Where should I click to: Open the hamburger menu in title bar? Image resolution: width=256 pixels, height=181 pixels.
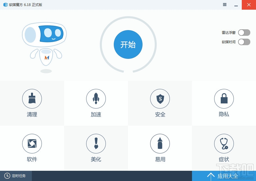tap(225, 5)
